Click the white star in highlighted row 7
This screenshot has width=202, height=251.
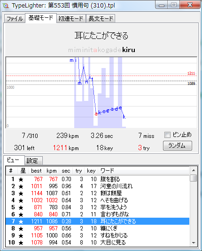coord(21,221)
